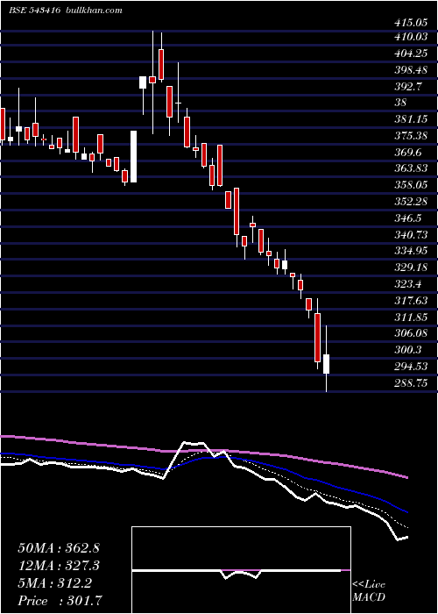438x614 pixels.
Task: Click the 415.05 price axis label
Action: click(411, 23)
